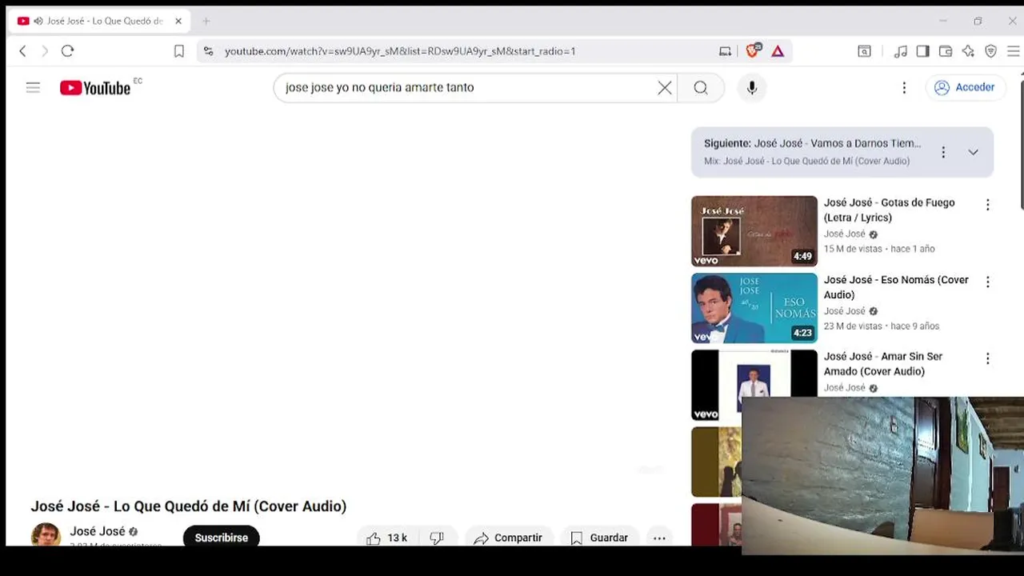Image resolution: width=1024 pixels, height=576 pixels.
Task: Go back to the previous page
Action: 22,51
